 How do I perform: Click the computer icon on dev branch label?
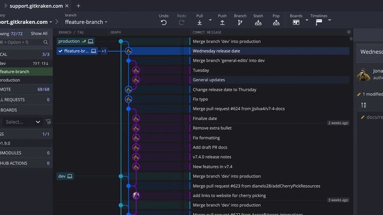(x=69, y=176)
